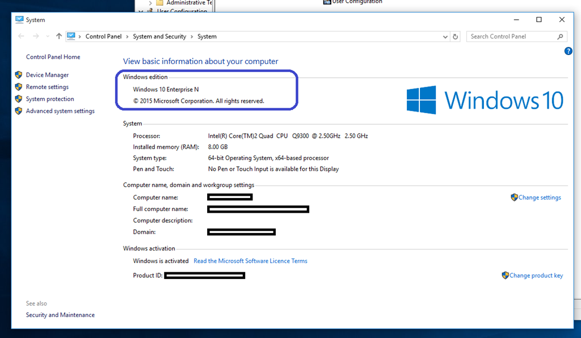This screenshot has width=581, height=338.
Task: Click the Back navigation arrow
Action: click(21, 36)
